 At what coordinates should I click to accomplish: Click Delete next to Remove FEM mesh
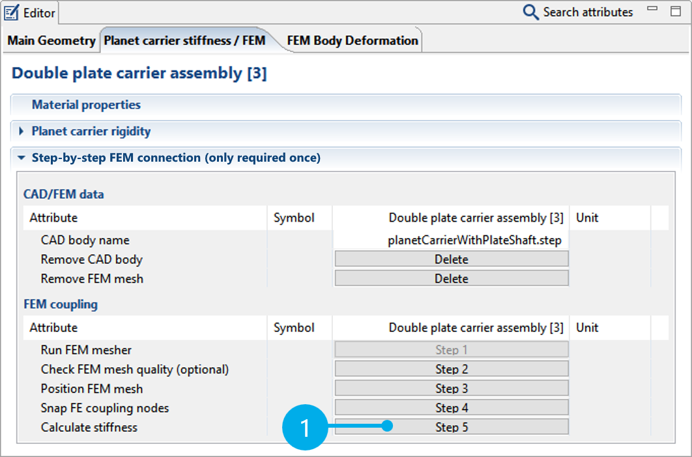click(451, 278)
